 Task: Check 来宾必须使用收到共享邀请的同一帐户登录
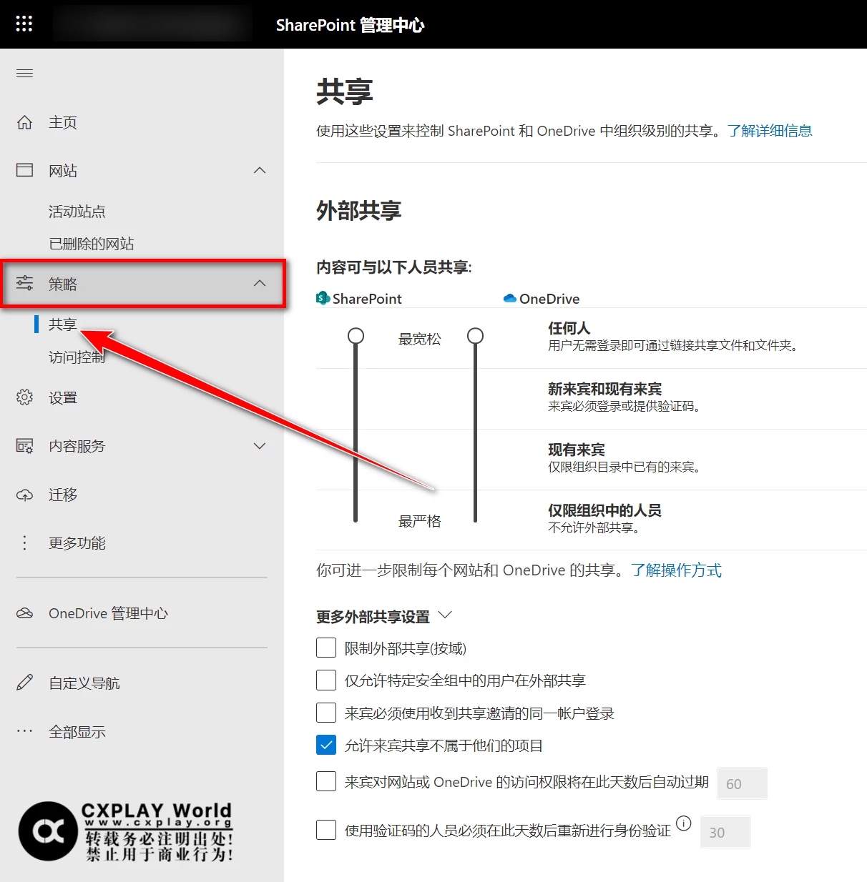326,713
